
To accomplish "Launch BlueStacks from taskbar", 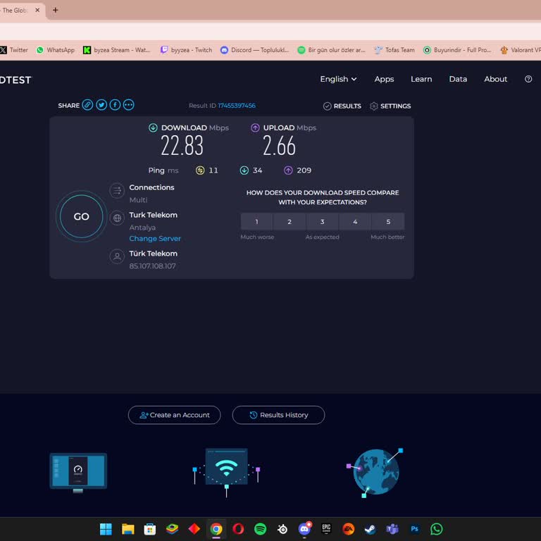I will click(x=172, y=528).
